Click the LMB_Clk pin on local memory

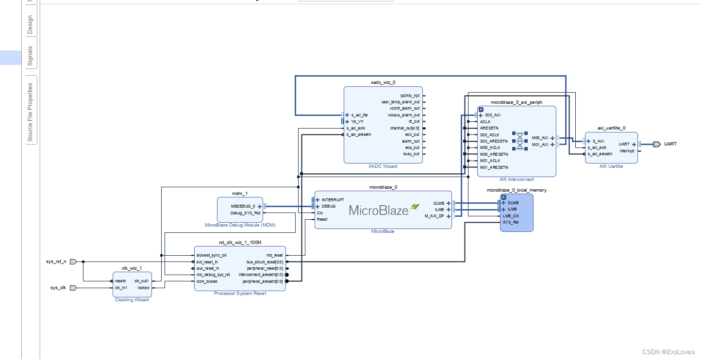coord(511,216)
